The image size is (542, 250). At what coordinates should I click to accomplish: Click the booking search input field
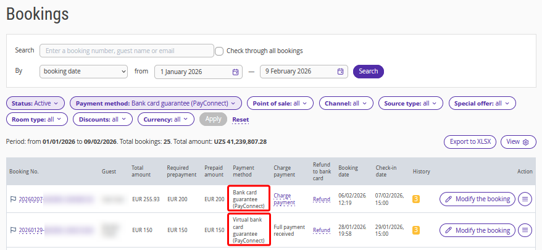tap(127, 51)
